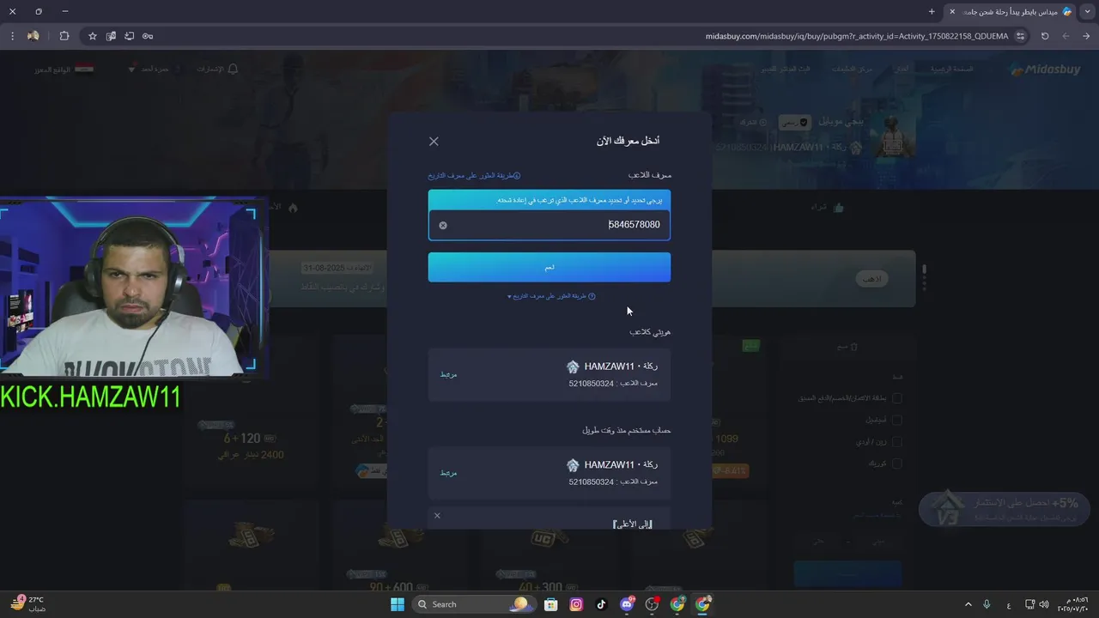This screenshot has height=618, width=1099.
Task: Tick the fourth payment filter checkbox
Action: click(x=897, y=463)
